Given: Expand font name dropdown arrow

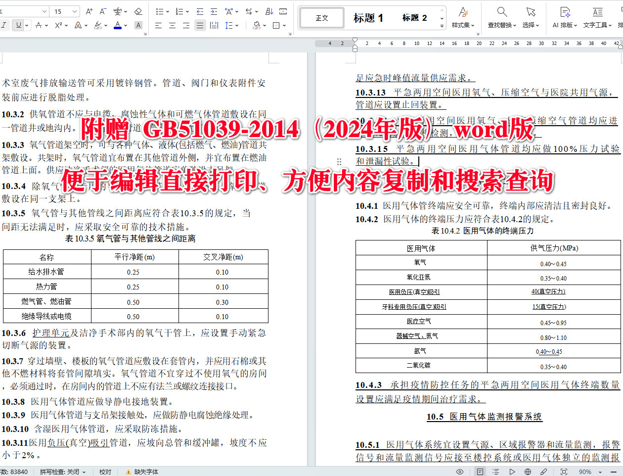Looking at the screenshot, I should click(x=44, y=11).
